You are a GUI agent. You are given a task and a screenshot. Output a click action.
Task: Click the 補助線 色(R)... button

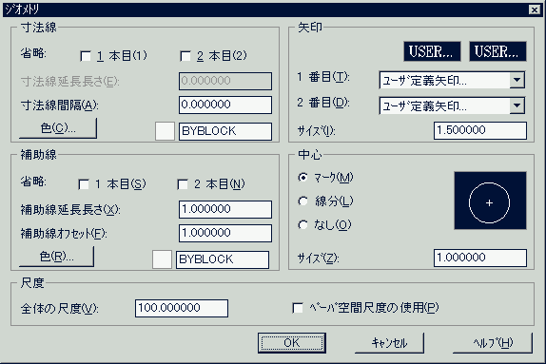coord(56,257)
